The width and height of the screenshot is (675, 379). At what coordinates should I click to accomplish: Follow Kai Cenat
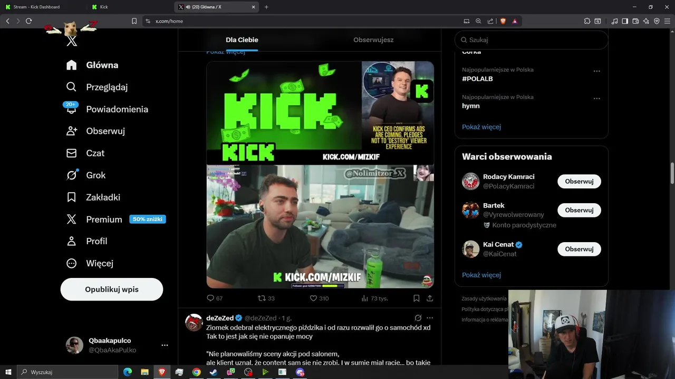pyautogui.click(x=579, y=249)
